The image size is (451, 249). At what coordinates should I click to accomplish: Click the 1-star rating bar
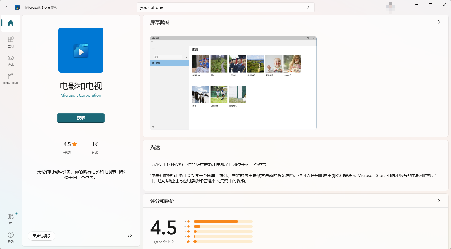tap(223, 242)
